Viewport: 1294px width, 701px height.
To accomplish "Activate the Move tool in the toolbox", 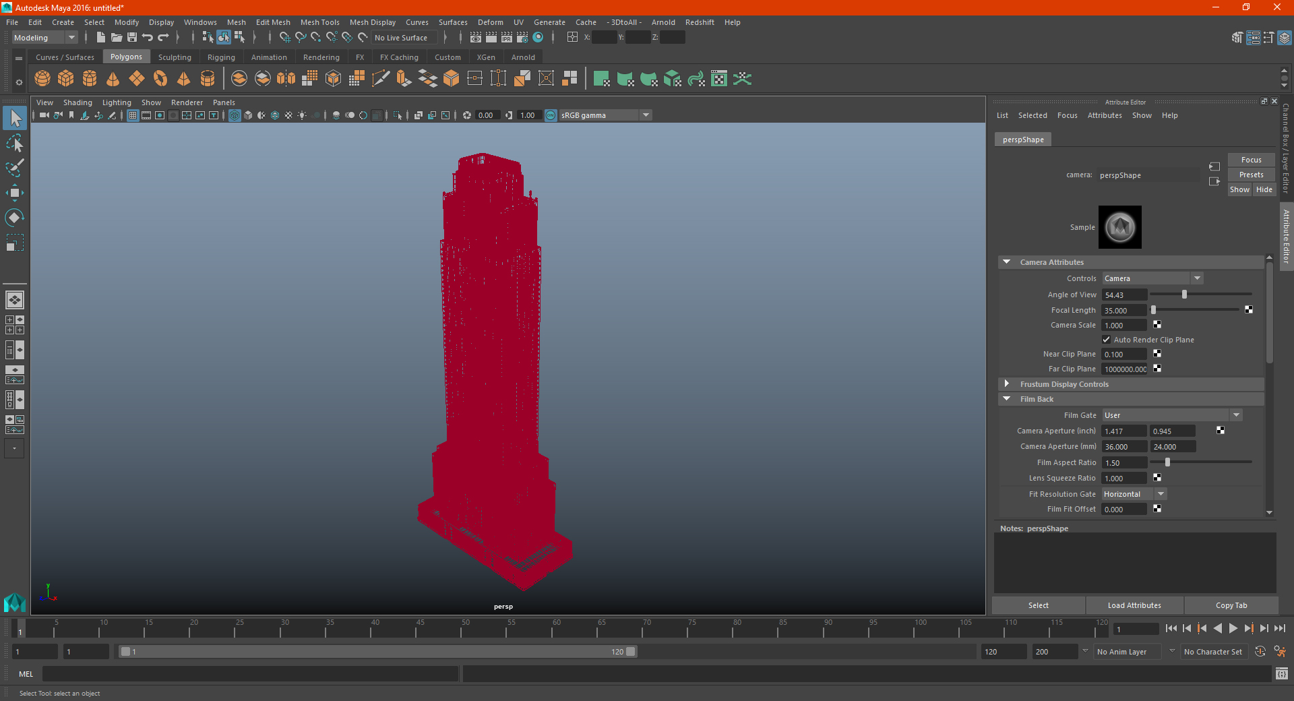I will pos(15,193).
